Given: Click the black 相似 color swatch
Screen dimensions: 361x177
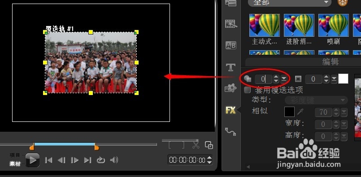Looking at the screenshot, I should pyautogui.click(x=289, y=112).
